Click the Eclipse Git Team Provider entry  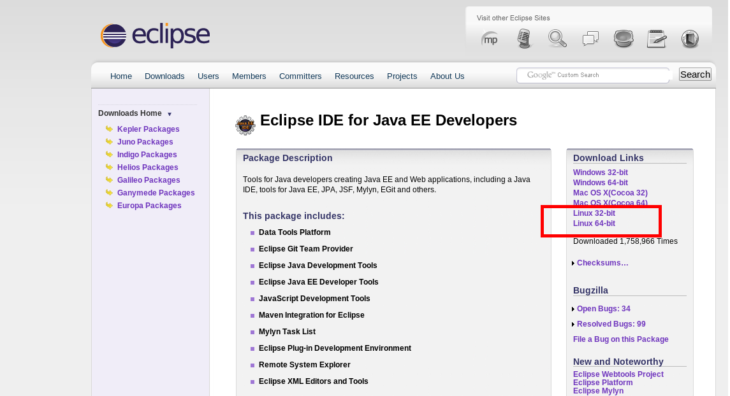[306, 249]
